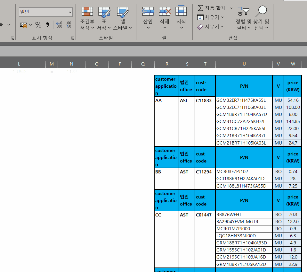Select cell BA2904YFVM-MGTR
The height and width of the screenshot is (272, 307).
[x=244, y=222]
